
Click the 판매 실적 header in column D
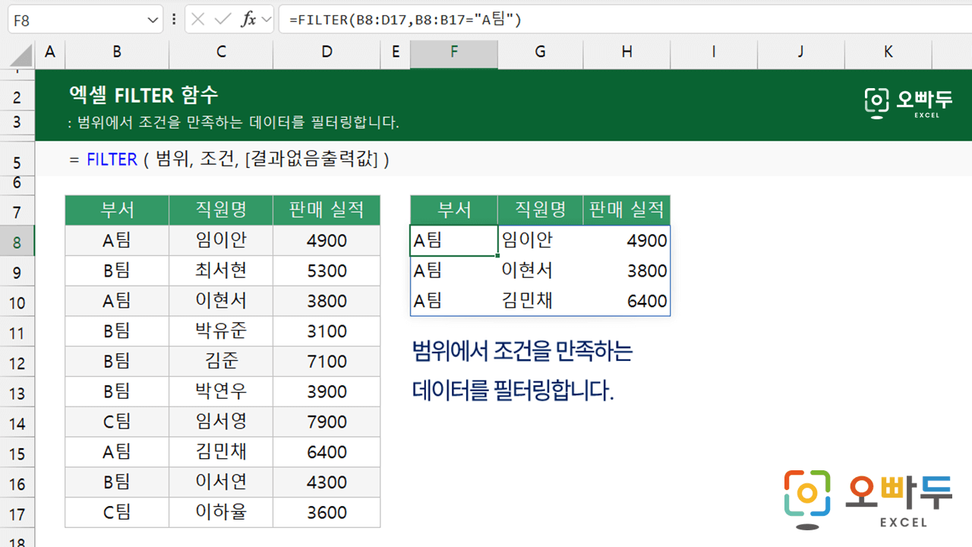pos(327,210)
